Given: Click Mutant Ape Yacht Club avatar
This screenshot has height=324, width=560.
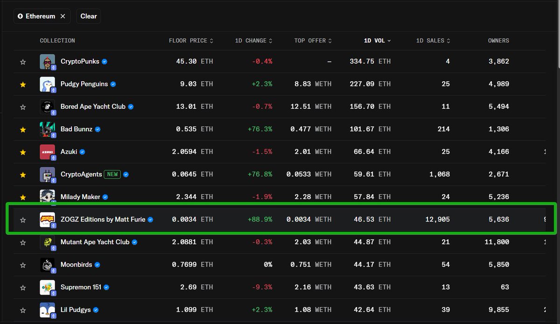Looking at the screenshot, I should pos(48,242).
